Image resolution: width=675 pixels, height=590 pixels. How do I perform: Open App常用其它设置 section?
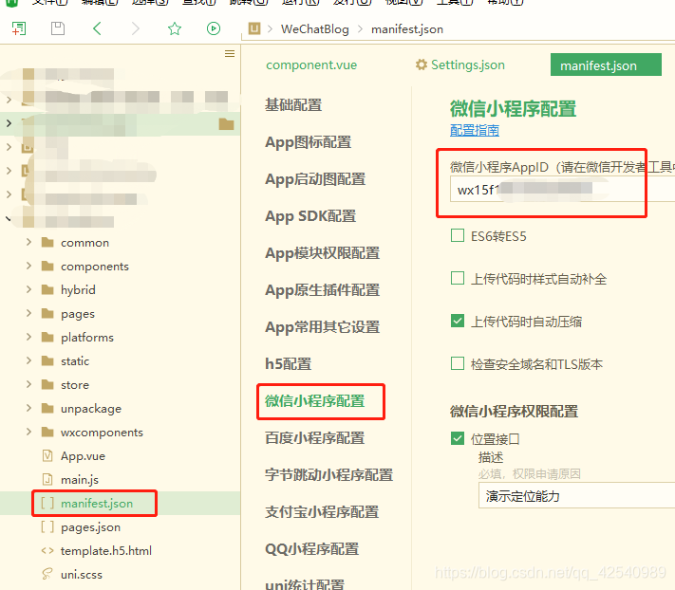coord(322,327)
